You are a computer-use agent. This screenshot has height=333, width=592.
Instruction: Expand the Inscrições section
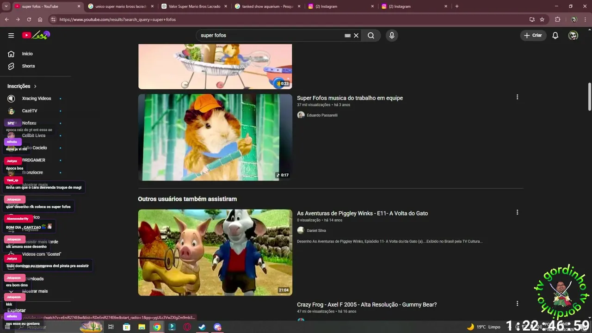[x=22, y=86]
